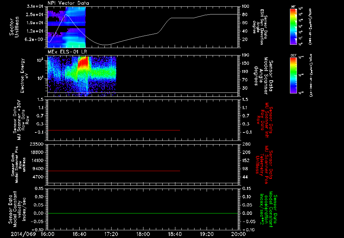Click the 'Sector Unitless' axis title
Viewport: 344px width, 238px height.
14,27
